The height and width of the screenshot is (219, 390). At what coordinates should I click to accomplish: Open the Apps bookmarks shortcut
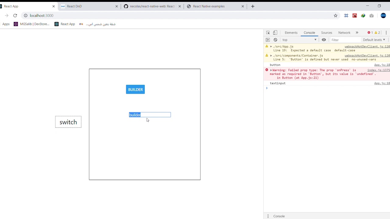(x=6, y=24)
